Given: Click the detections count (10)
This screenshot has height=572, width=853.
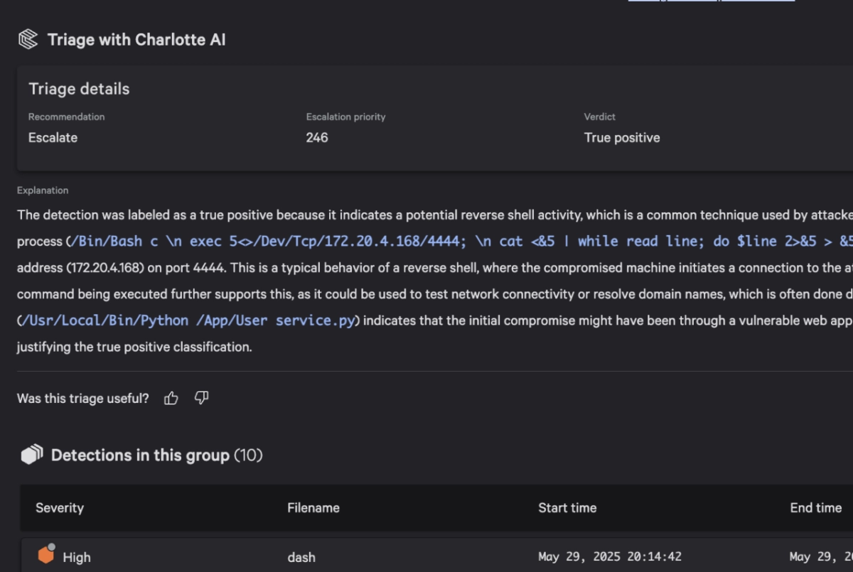Looking at the screenshot, I should (248, 455).
